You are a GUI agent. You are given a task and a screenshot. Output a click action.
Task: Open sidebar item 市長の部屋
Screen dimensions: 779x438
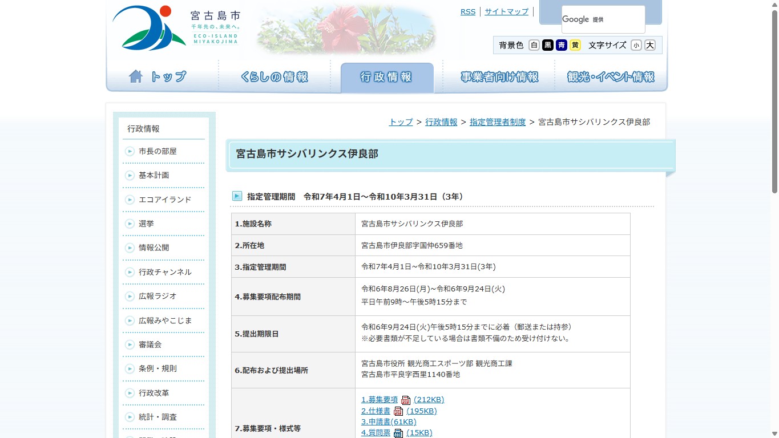point(158,151)
